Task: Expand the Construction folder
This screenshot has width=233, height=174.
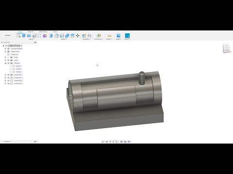Action: coord(5,75)
